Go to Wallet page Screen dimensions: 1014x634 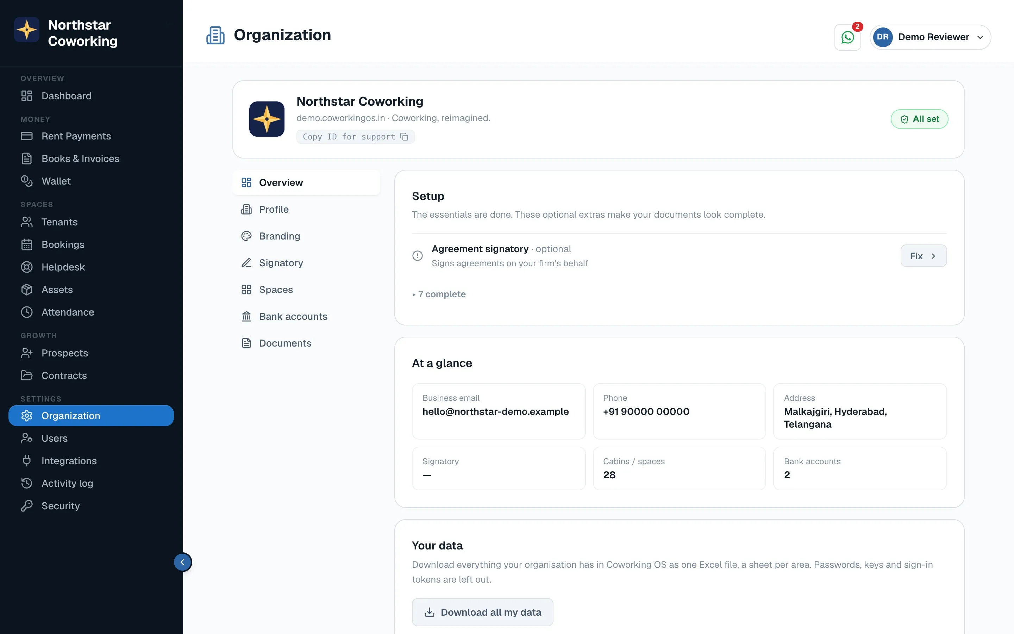[91, 181]
